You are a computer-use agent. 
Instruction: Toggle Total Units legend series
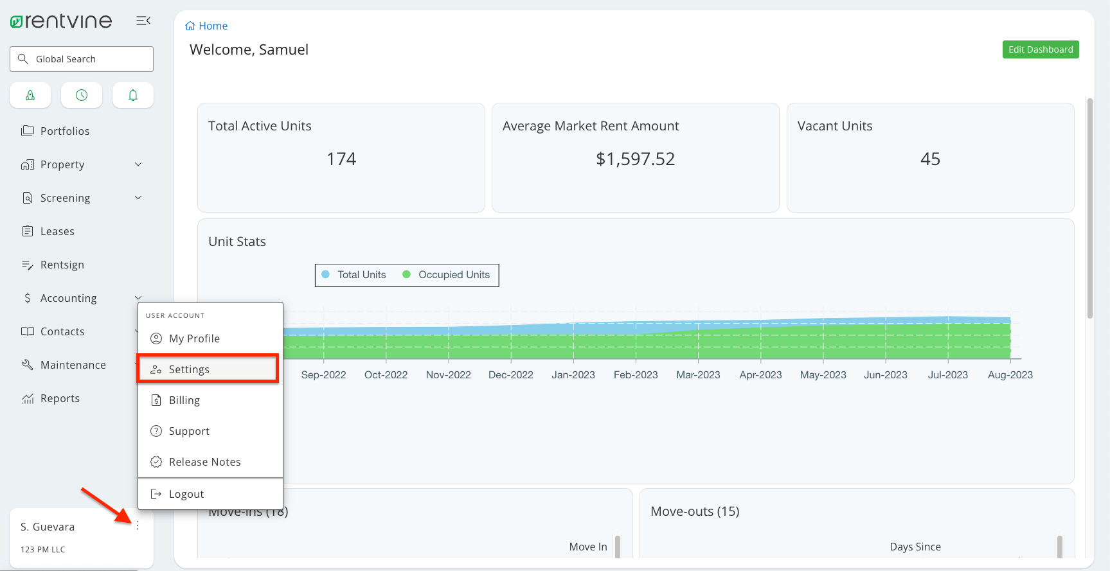point(354,275)
